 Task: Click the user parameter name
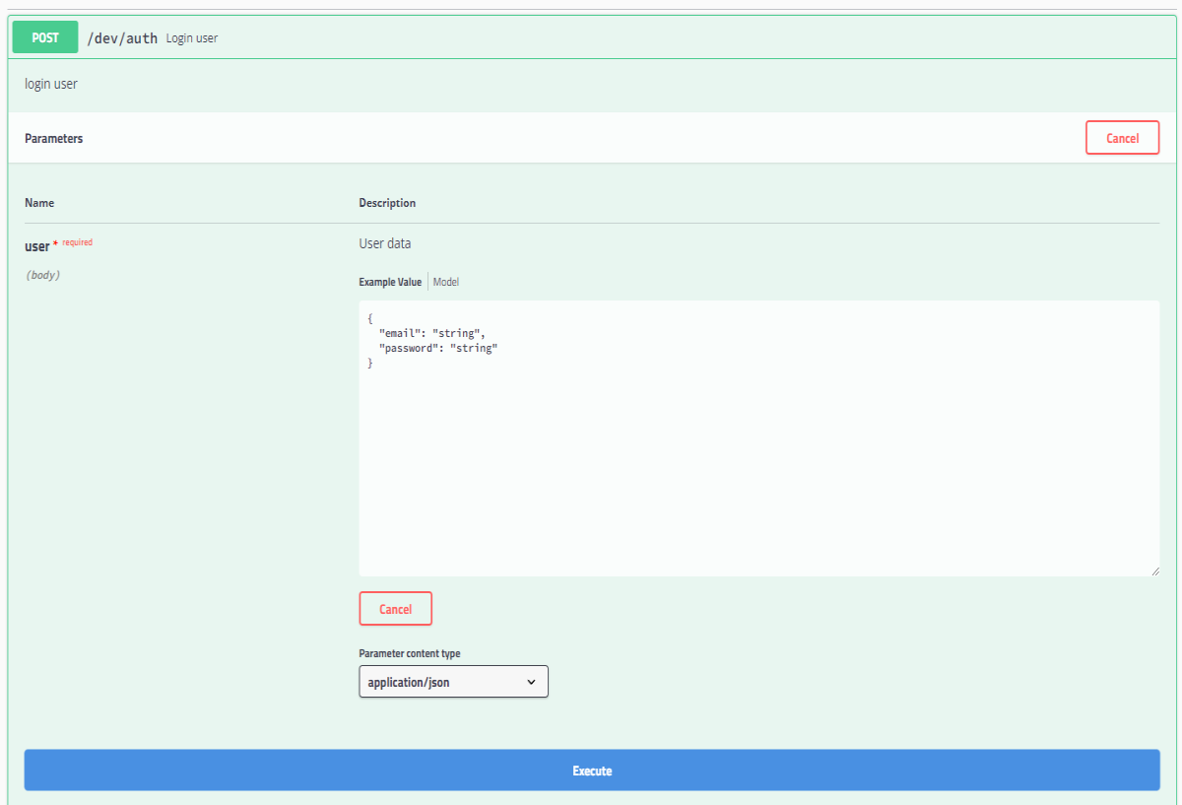coord(36,246)
